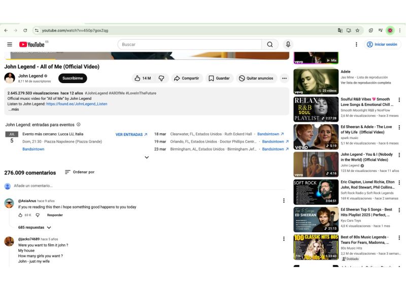Screen dimensions: 406x288
Task: Open more actions menu next to Quitar anuncios
Action: tap(284, 79)
